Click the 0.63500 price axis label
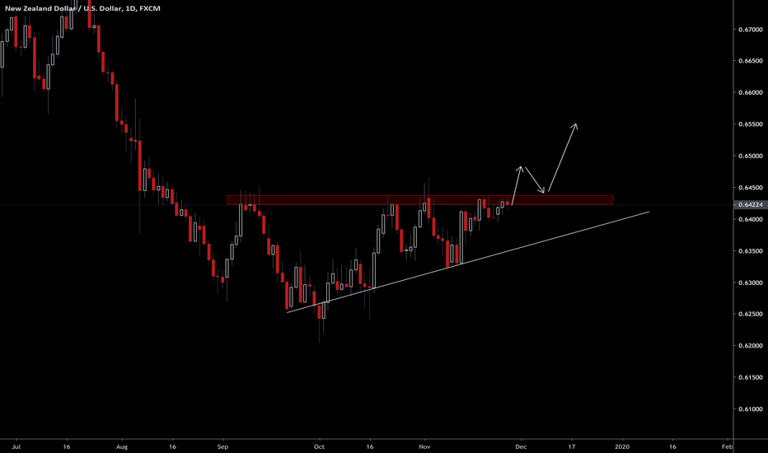 pyautogui.click(x=749, y=251)
